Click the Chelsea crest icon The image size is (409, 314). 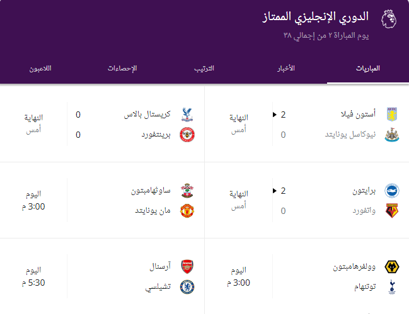click(x=187, y=287)
